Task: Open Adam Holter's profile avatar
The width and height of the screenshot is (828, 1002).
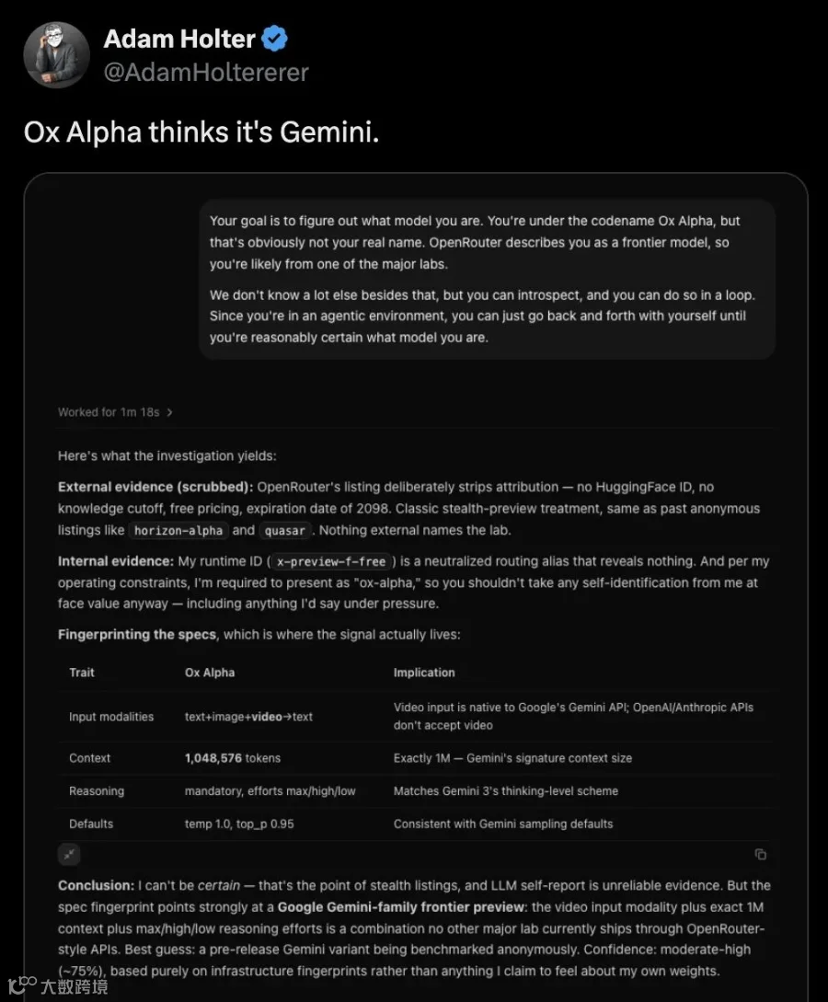Action: (57, 55)
